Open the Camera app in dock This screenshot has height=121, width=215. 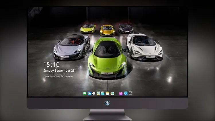(130, 93)
